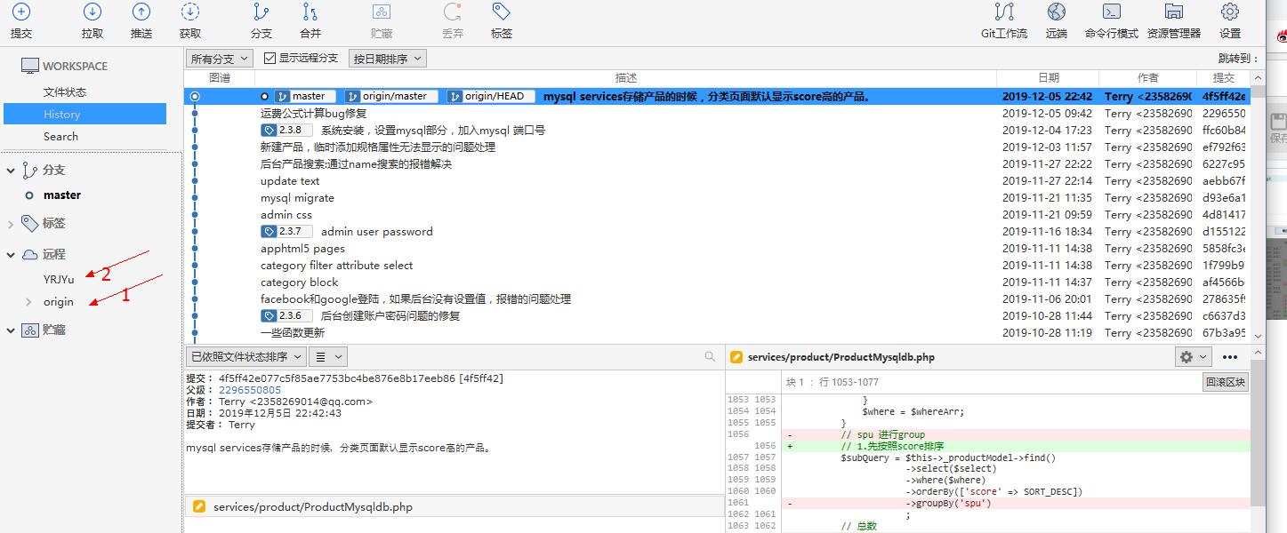This screenshot has height=533, width=1287.
Task: Open parent commit link 2296550805
Action: [250, 390]
